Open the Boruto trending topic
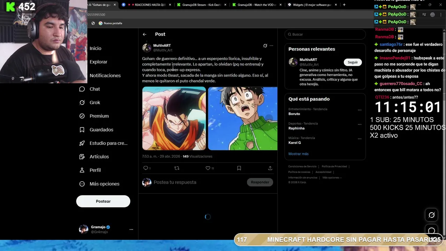 (294, 114)
